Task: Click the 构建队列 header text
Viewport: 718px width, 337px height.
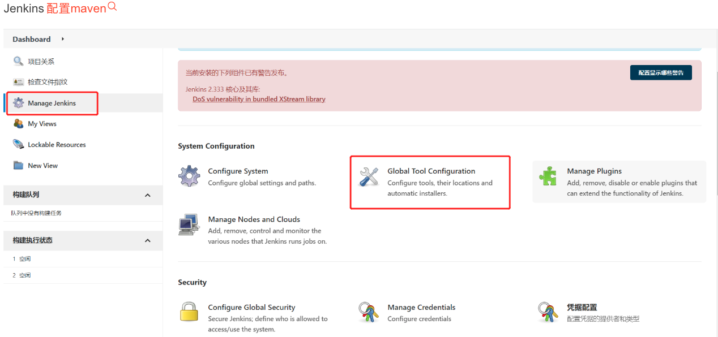Action: click(26, 195)
